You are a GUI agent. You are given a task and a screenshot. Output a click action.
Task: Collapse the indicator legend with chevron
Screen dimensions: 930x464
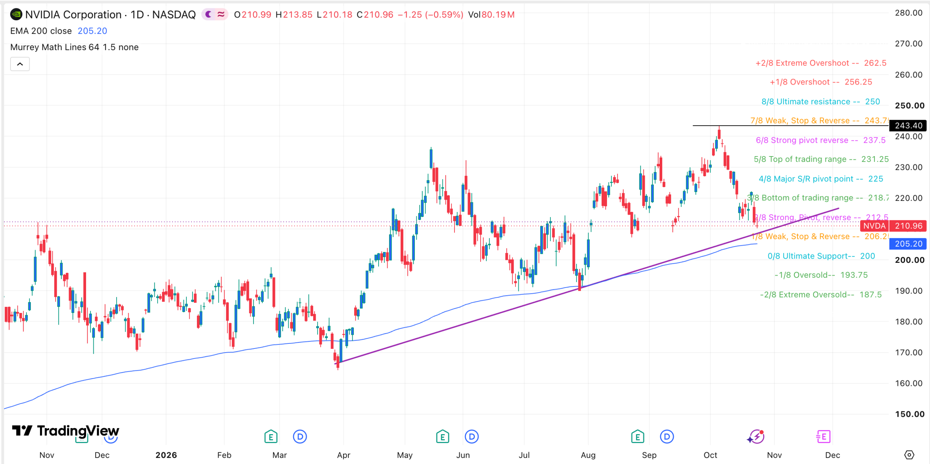pyautogui.click(x=20, y=64)
